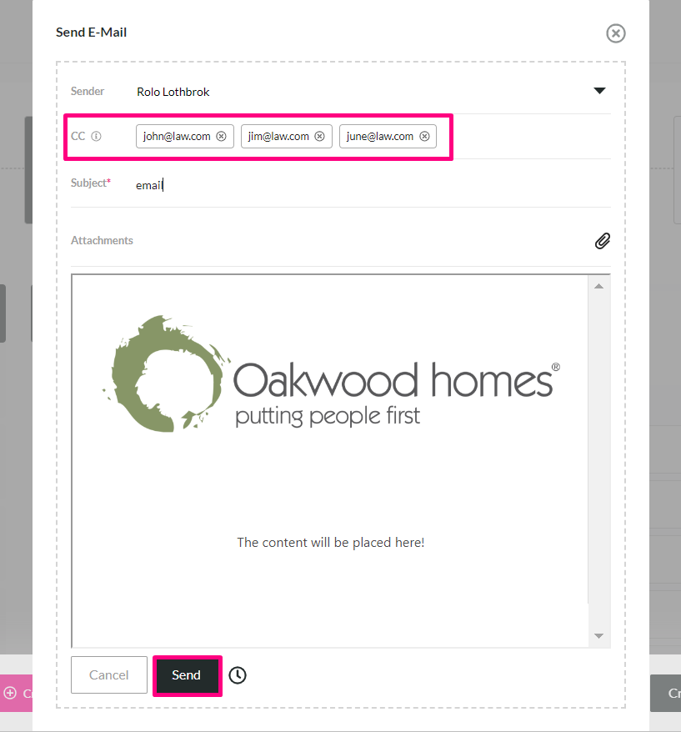
Task: Schedule email with the clock icon
Action: click(238, 675)
